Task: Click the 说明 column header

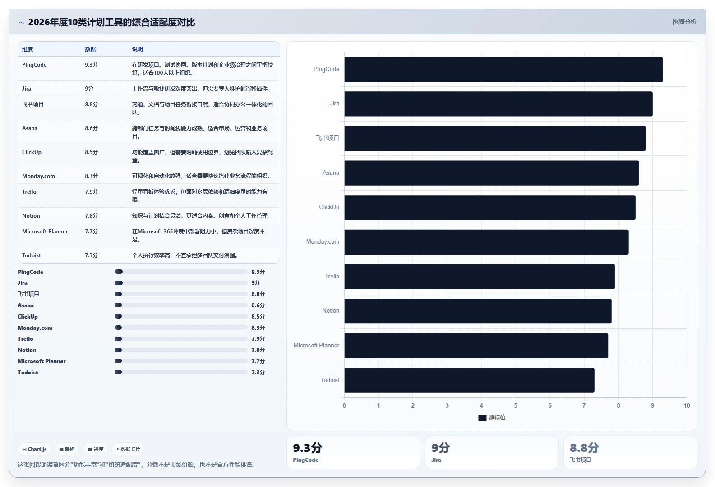Action: [x=137, y=50]
